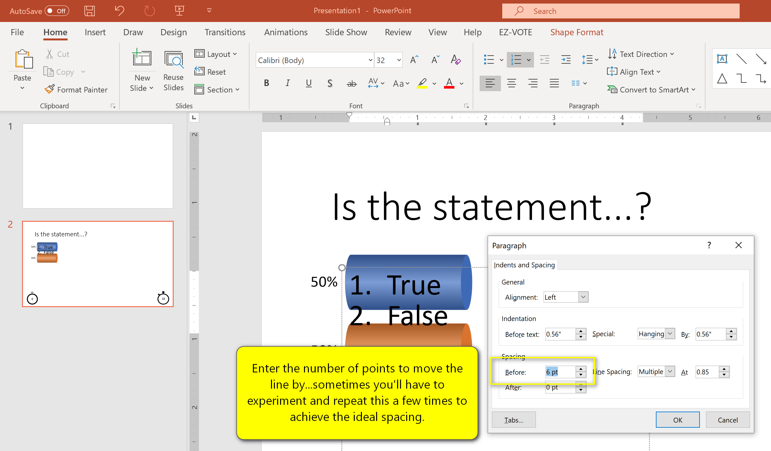Open the Alignment dropdown in Paragraph dialog
771x451 pixels.
pos(583,297)
